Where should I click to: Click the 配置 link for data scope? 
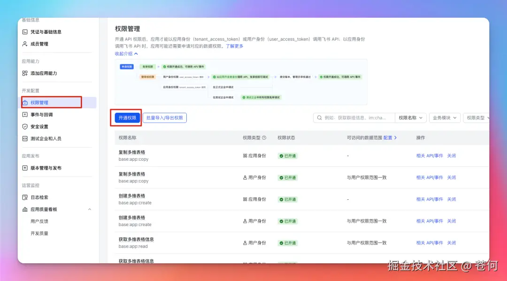pos(388,137)
